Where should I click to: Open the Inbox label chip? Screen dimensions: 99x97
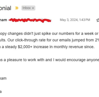point(28,8)
